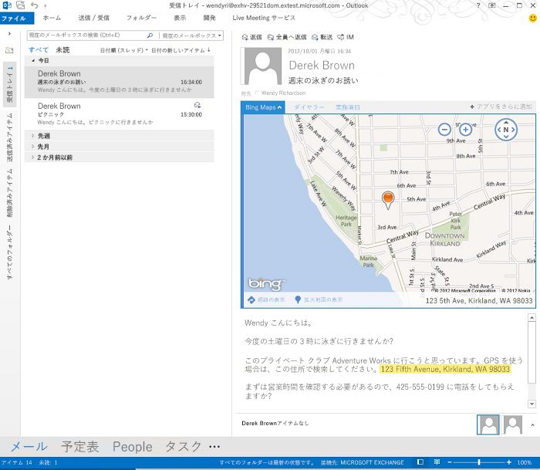
Task: Open the 表示 ribbon tab
Action: click(180, 18)
